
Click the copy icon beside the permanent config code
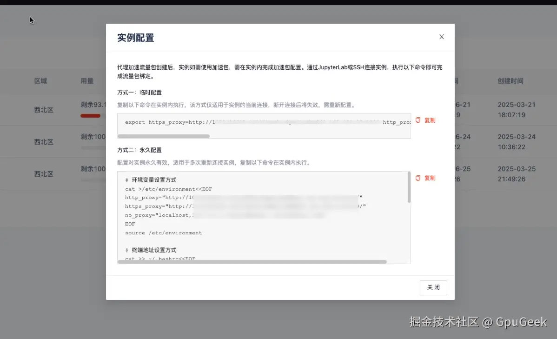[x=418, y=178]
